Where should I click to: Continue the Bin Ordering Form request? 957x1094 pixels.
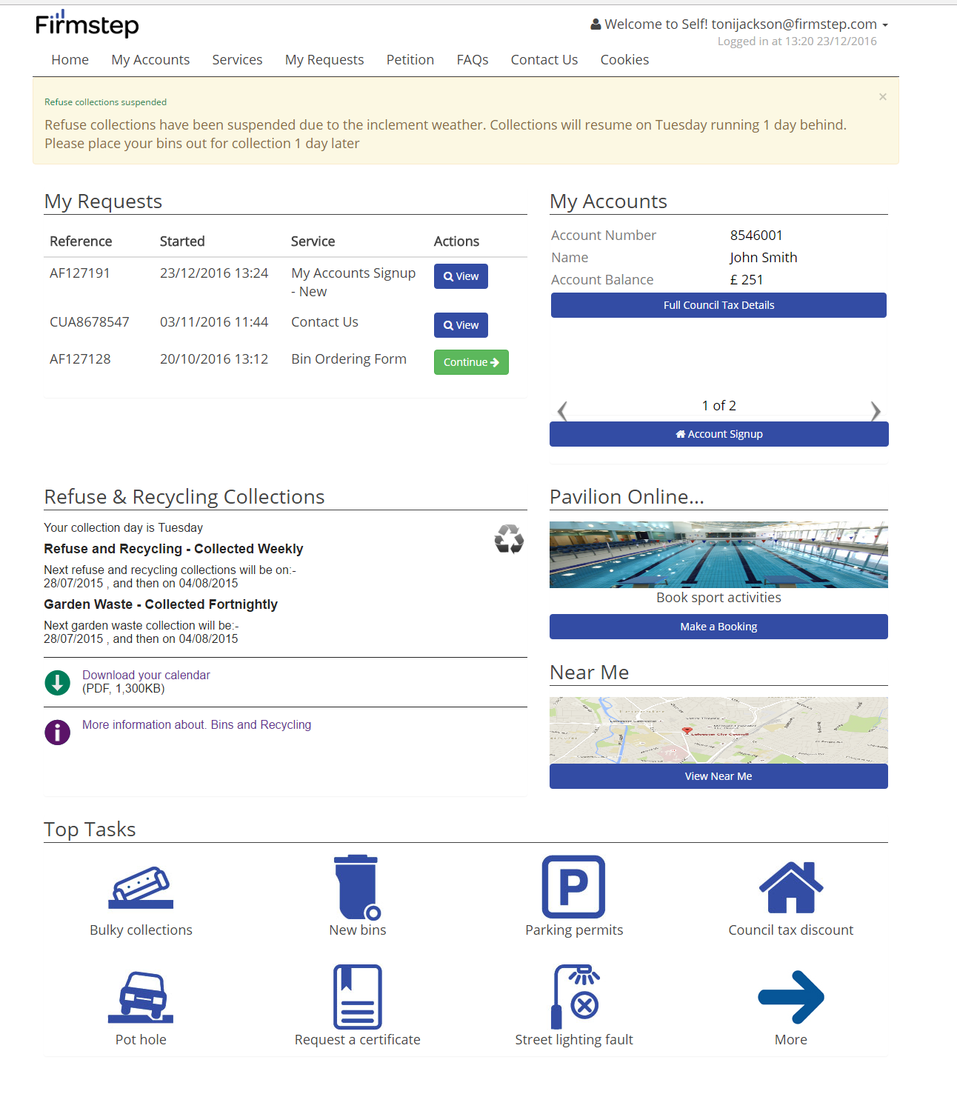point(470,361)
